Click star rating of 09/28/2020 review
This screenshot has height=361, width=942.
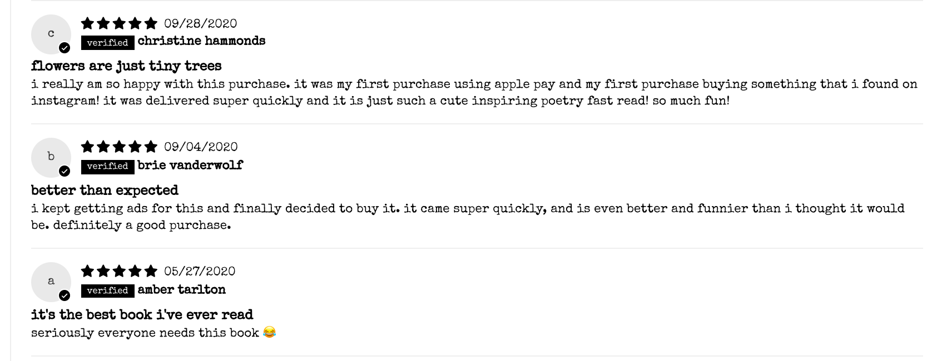tap(119, 23)
